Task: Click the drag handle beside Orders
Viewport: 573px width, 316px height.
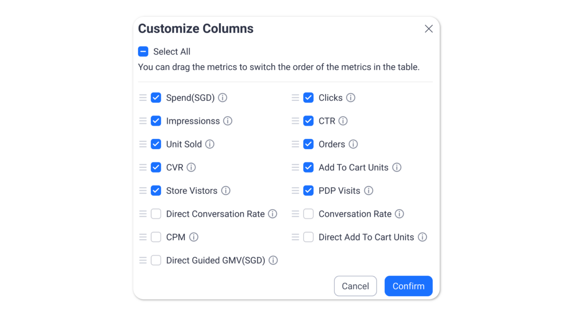Action: (x=295, y=144)
